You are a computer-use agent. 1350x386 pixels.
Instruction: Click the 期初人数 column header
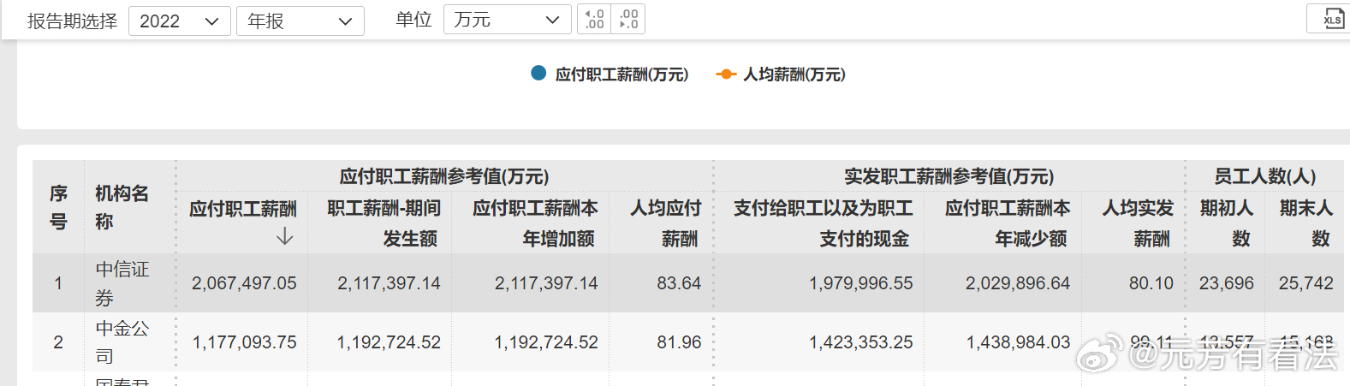1226,223
